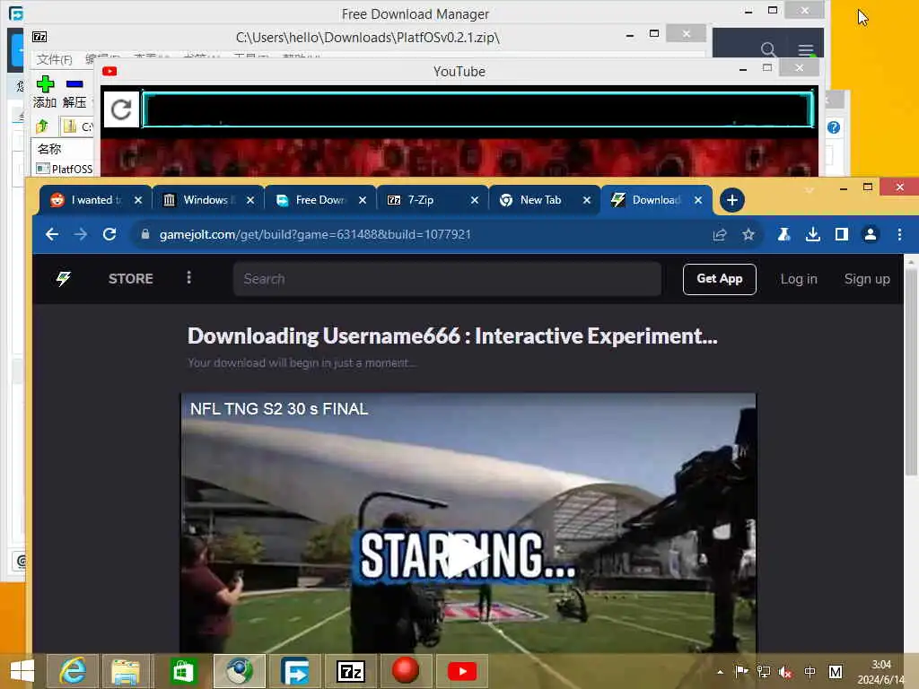The width and height of the screenshot is (919, 689).
Task: Reload the gamejolt page
Action: 109,234
